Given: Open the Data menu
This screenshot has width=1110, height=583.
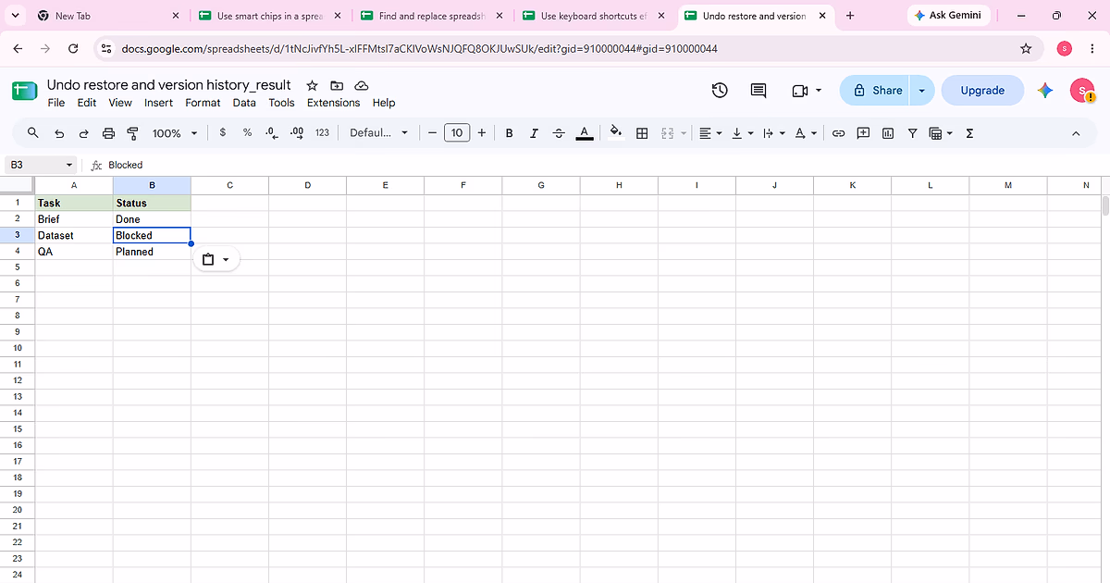Looking at the screenshot, I should (x=244, y=103).
